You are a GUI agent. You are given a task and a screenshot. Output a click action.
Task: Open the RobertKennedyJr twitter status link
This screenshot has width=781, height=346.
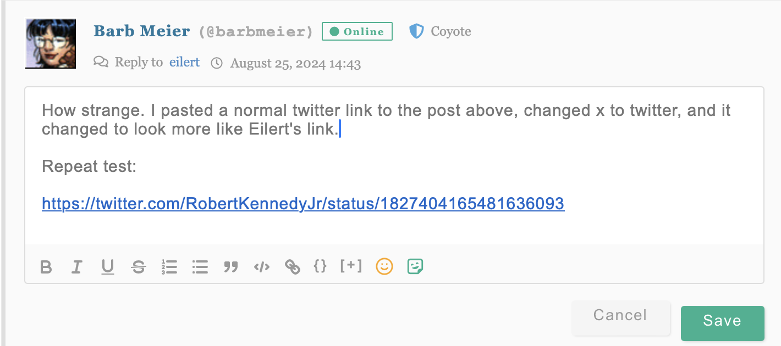[303, 204]
